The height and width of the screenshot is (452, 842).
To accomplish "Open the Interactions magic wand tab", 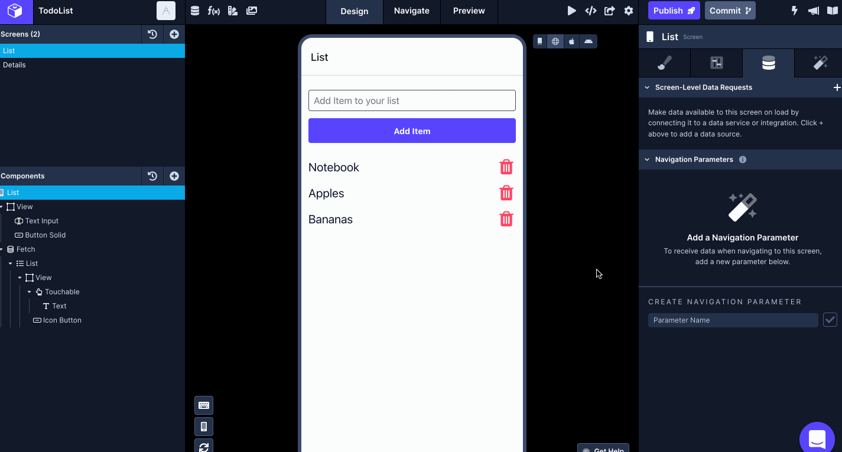I will [820, 63].
